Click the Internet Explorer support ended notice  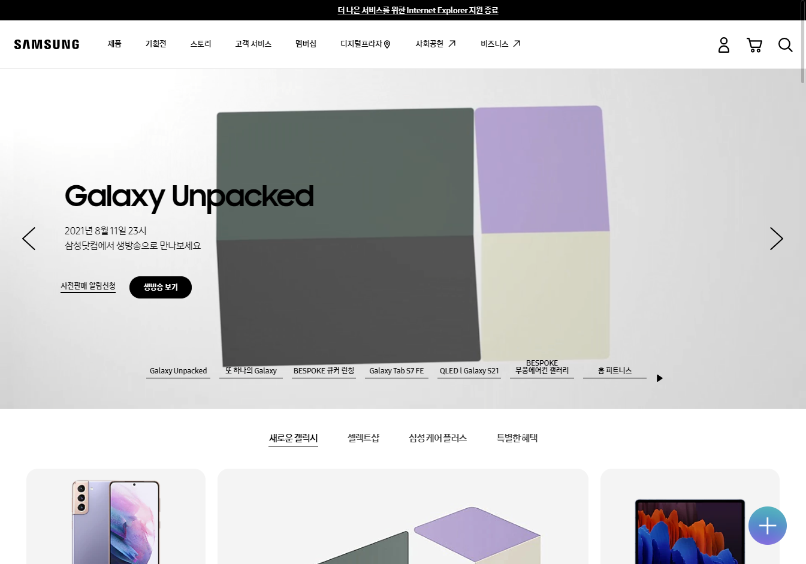(418, 10)
